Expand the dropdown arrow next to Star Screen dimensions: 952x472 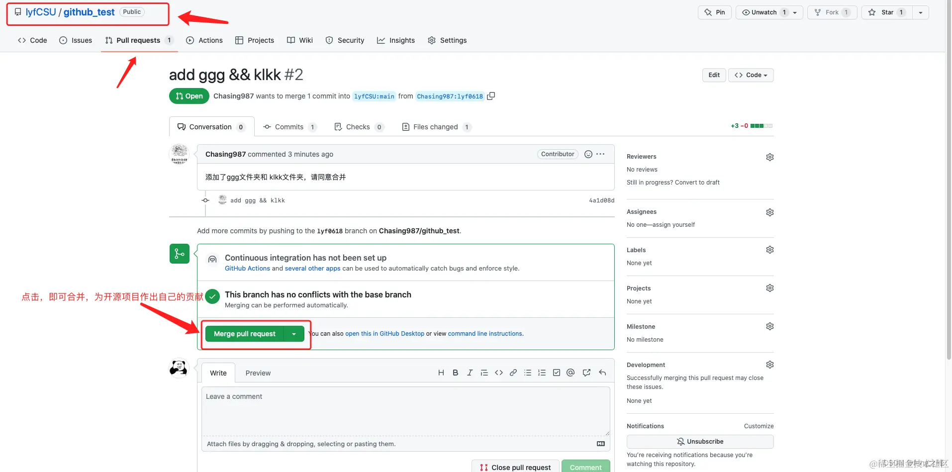coord(921,12)
